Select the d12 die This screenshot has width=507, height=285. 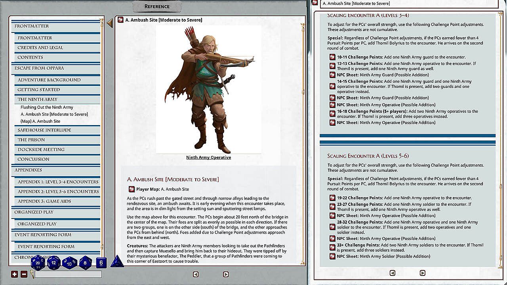coord(54,262)
